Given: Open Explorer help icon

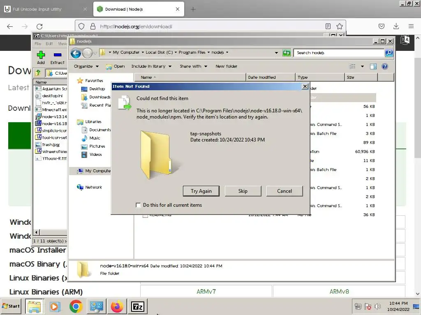Looking at the screenshot, I should click(384, 66).
